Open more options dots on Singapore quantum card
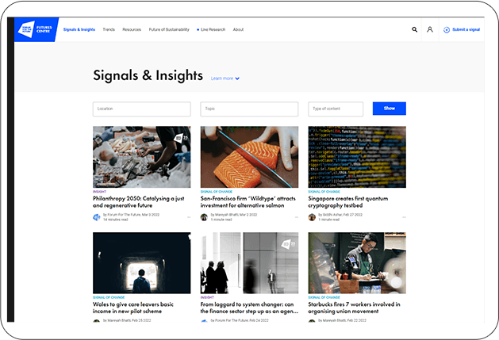The height and width of the screenshot is (340, 499). (404, 217)
